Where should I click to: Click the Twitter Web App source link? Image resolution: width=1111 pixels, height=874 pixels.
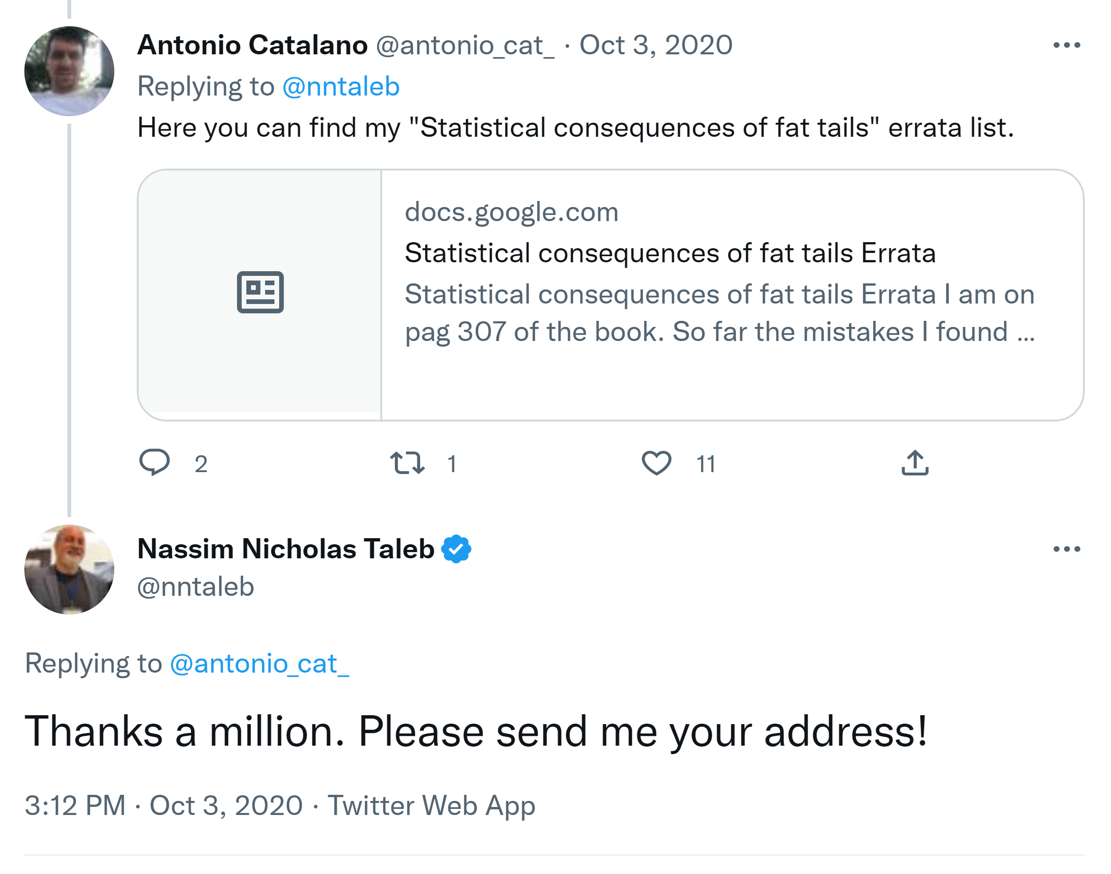tap(431, 806)
